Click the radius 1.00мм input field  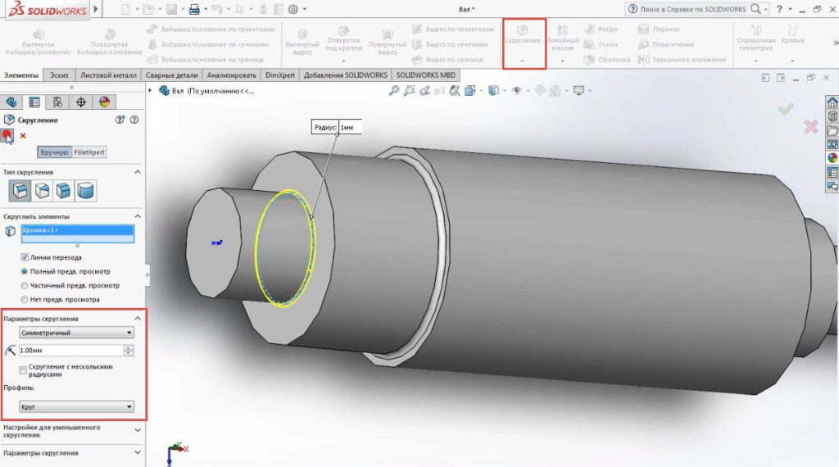(71, 351)
